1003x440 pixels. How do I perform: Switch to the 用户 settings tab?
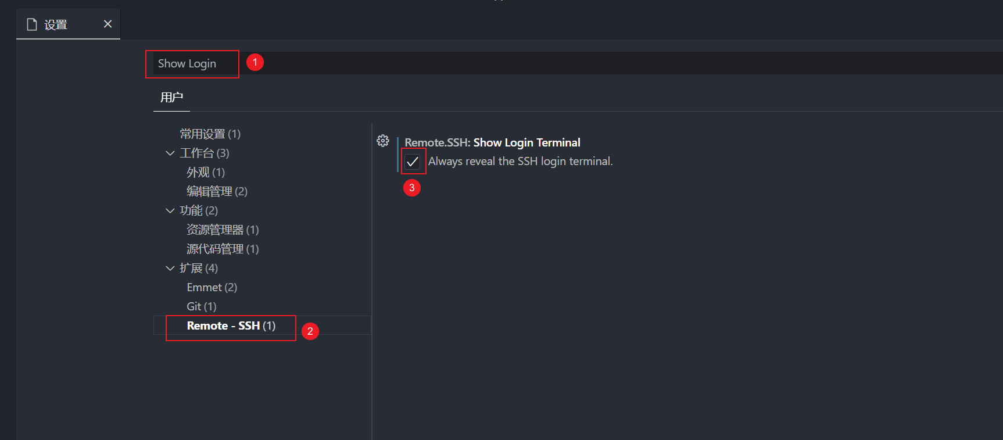171,98
